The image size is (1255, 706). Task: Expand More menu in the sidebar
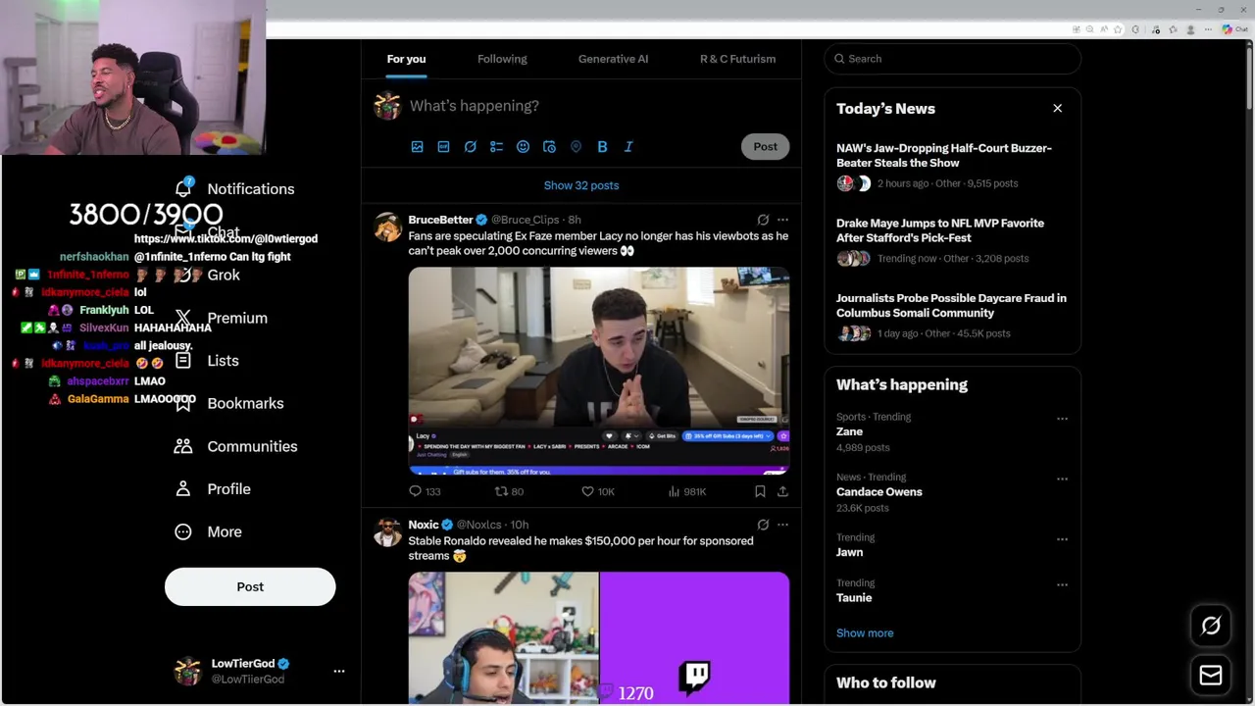tap(207, 531)
